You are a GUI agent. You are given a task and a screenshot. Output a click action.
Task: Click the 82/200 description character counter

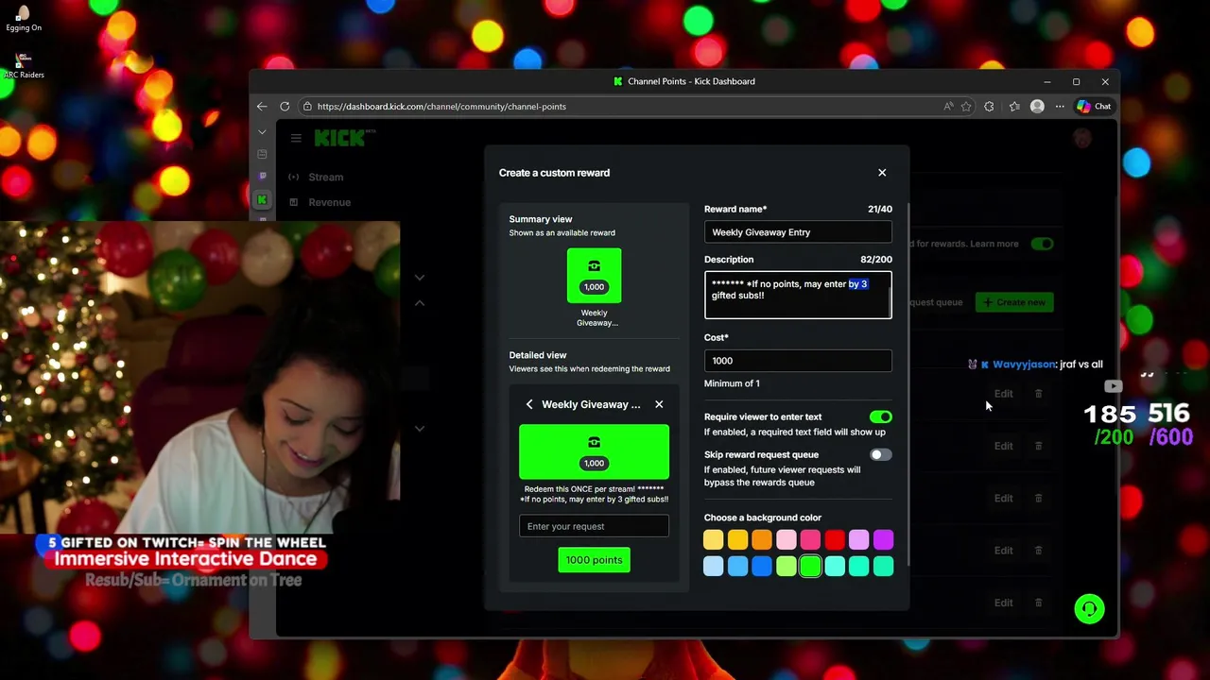[876, 260]
